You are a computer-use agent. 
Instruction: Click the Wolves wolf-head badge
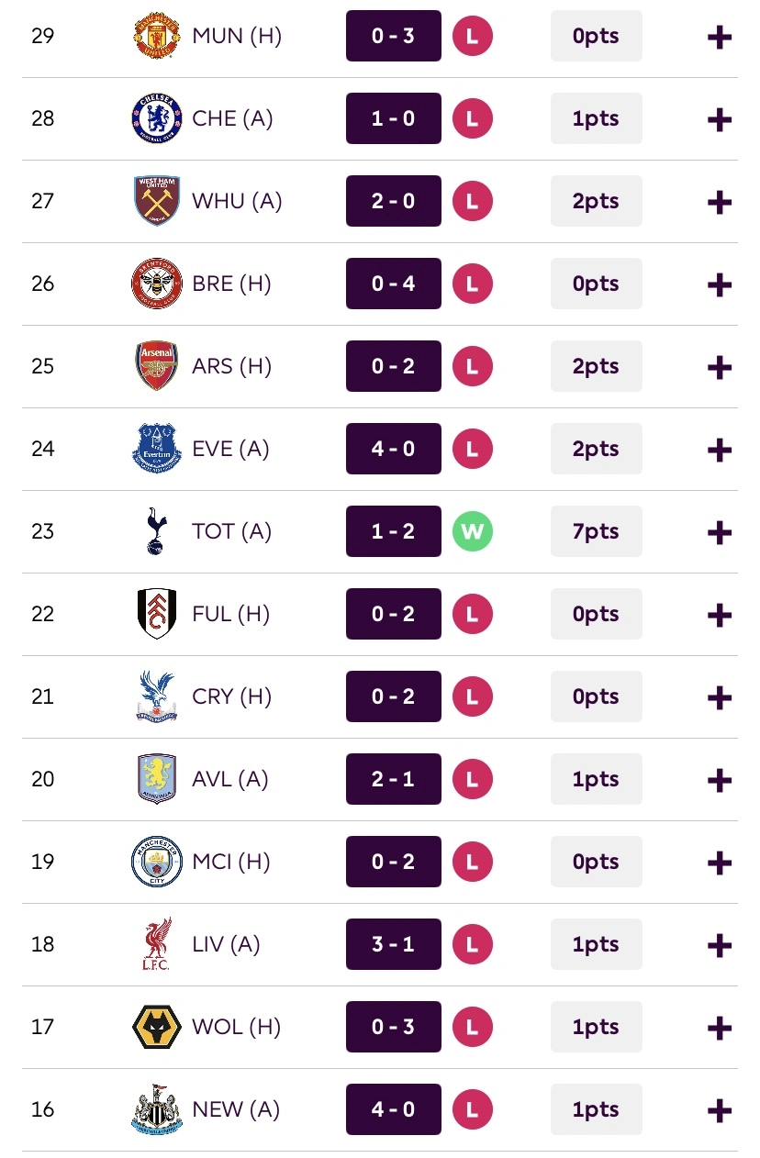[157, 1027]
